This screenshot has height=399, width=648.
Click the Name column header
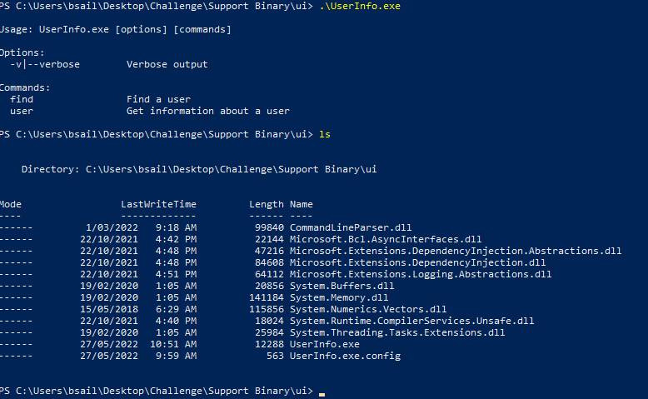[302, 204]
